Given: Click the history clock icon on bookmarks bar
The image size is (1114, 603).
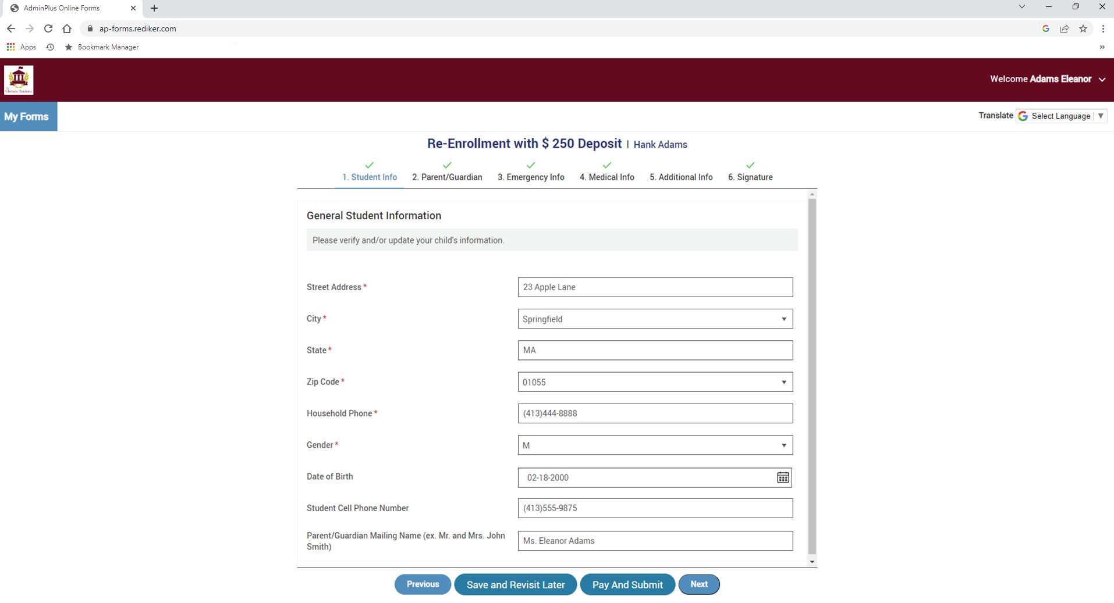Looking at the screenshot, I should (49, 47).
